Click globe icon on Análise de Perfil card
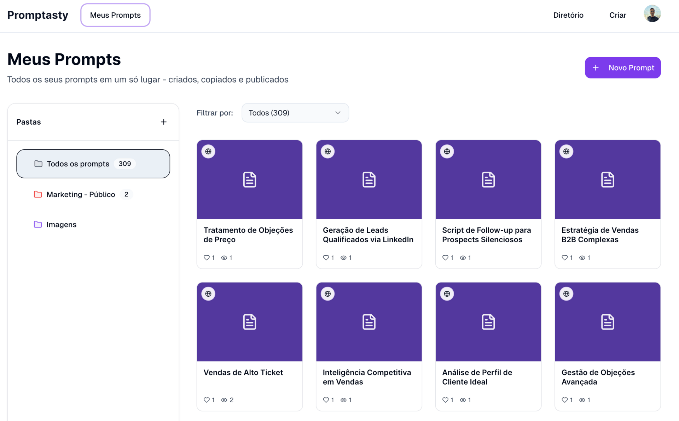 pyautogui.click(x=447, y=294)
